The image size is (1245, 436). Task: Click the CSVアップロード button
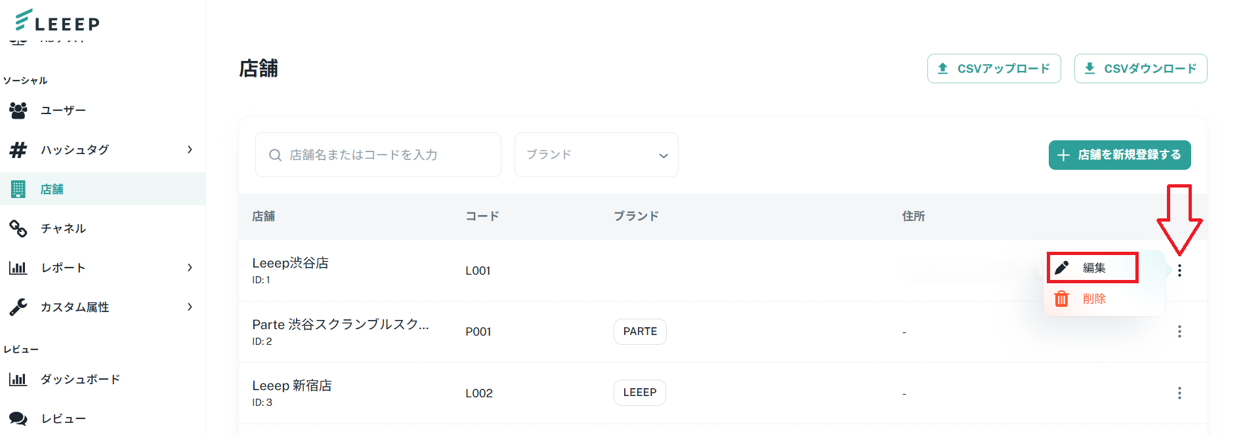coord(994,69)
